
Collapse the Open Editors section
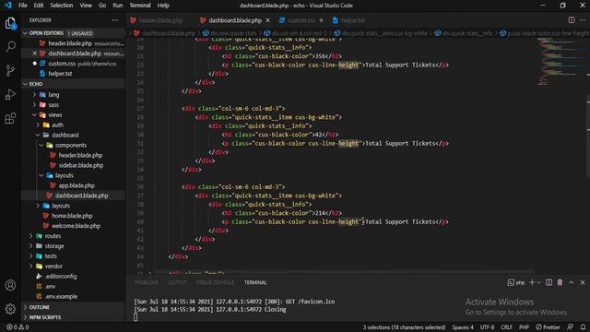coord(74,33)
